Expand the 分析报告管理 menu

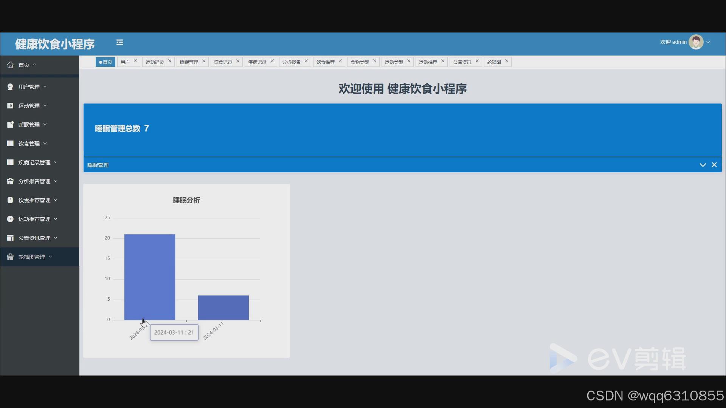[x=39, y=181]
